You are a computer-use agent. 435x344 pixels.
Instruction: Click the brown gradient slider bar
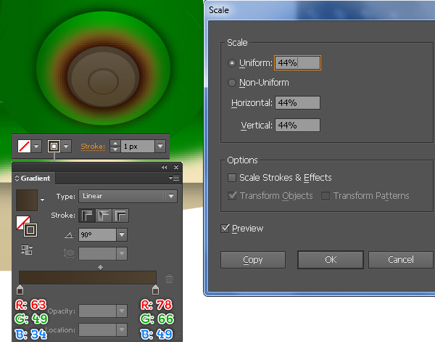88,278
